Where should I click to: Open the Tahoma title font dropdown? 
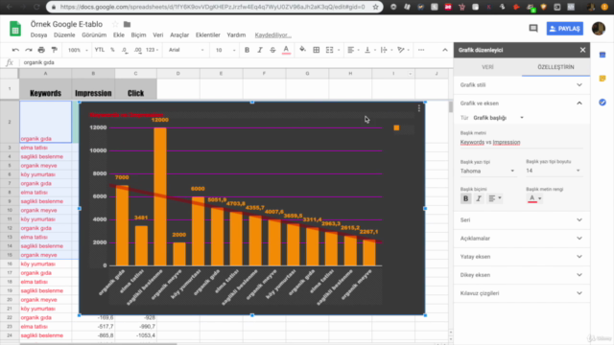click(x=487, y=171)
